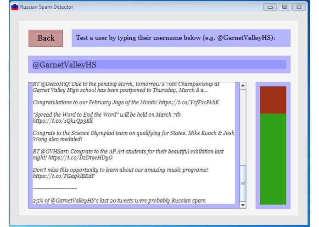Click the username input field containing @GarnetValleyHS
This screenshot has height=227, width=319.
point(159,64)
